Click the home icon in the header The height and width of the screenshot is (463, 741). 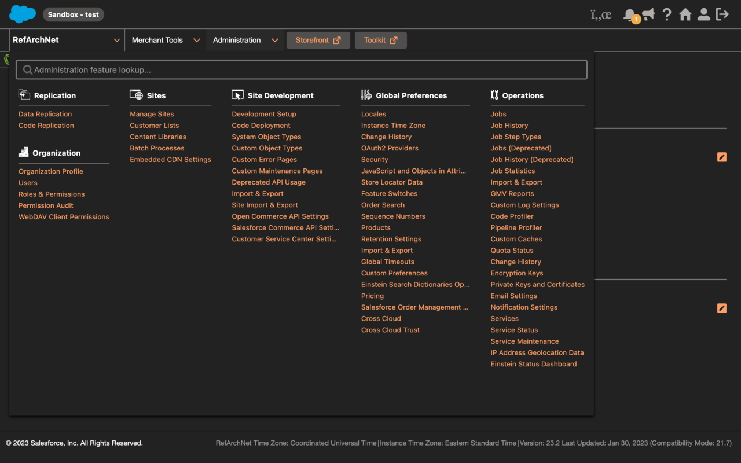click(685, 14)
